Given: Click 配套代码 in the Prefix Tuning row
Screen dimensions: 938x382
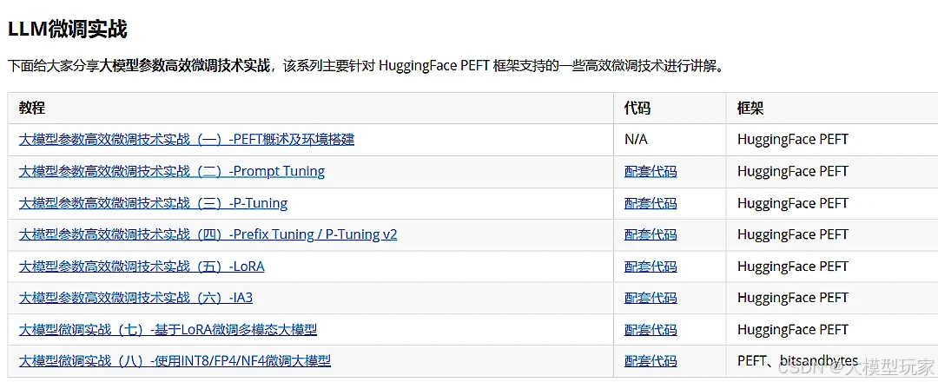Looking at the screenshot, I should (x=651, y=234).
